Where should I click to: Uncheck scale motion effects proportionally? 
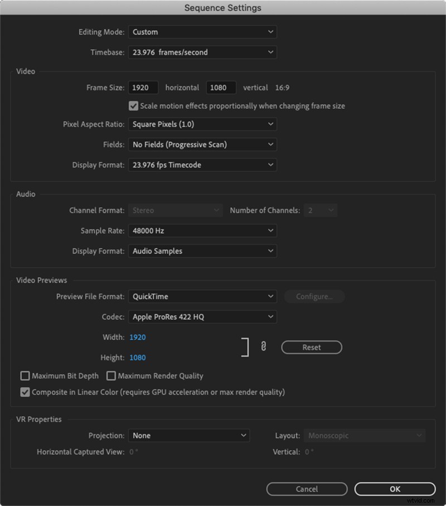click(133, 105)
